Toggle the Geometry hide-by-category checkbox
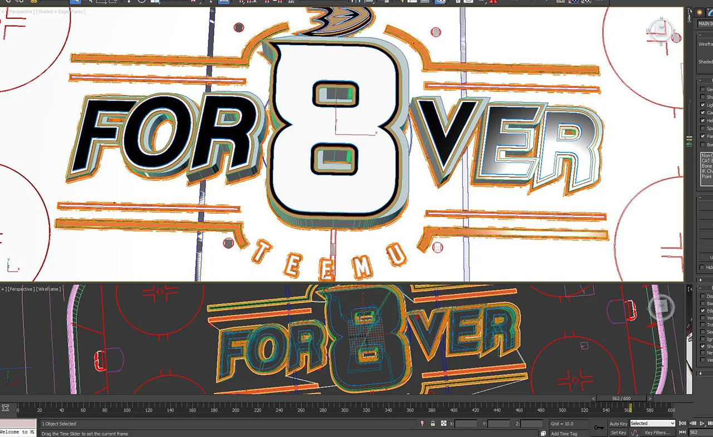This screenshot has height=437, width=713. [x=702, y=89]
